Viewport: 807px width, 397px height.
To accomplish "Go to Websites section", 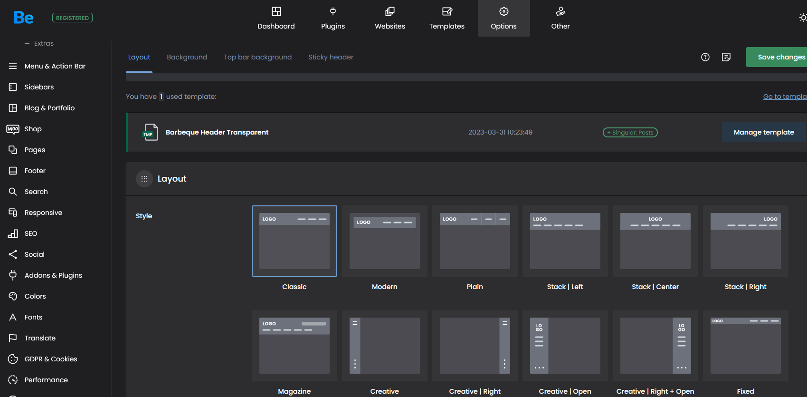I will [390, 19].
